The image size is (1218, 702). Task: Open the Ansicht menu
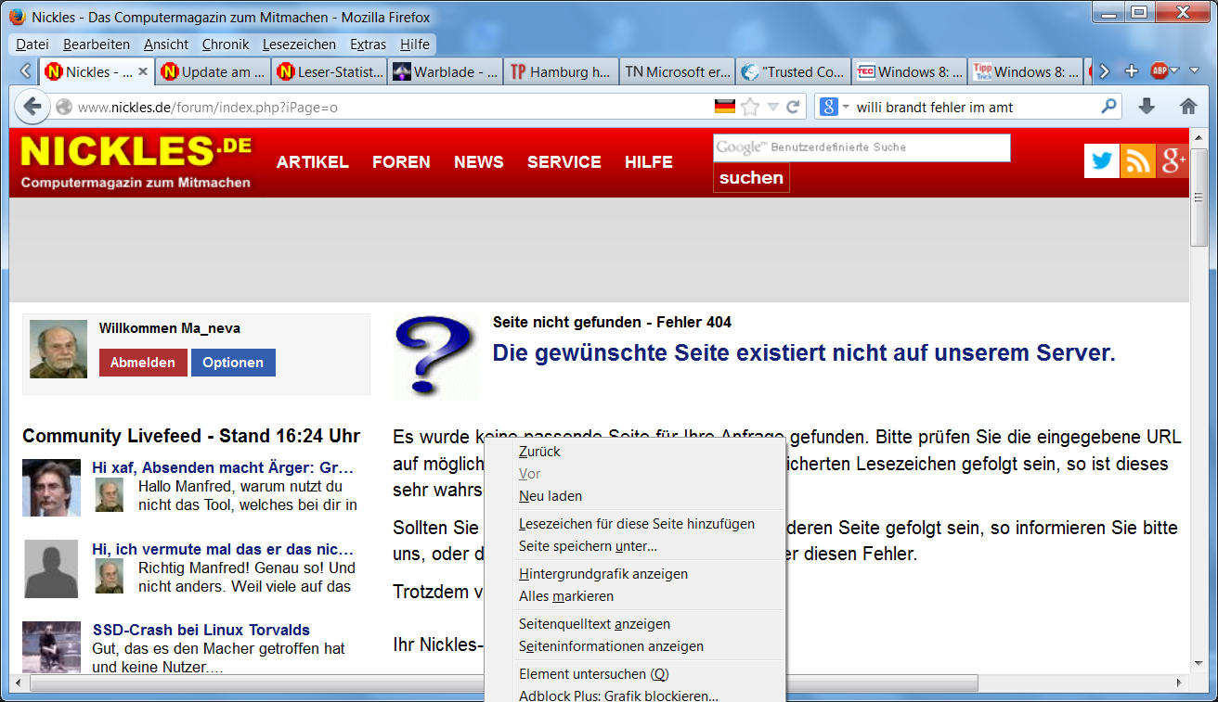pos(166,44)
